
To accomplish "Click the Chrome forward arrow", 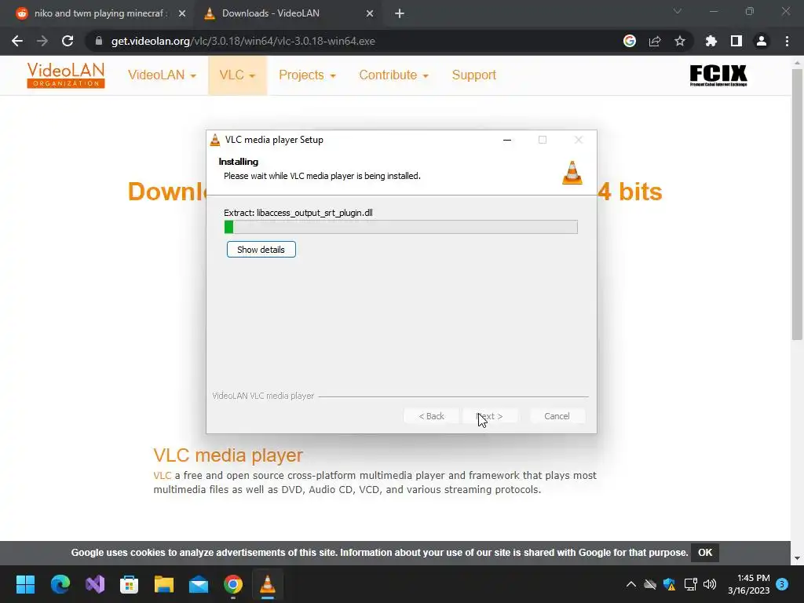I will (x=42, y=41).
